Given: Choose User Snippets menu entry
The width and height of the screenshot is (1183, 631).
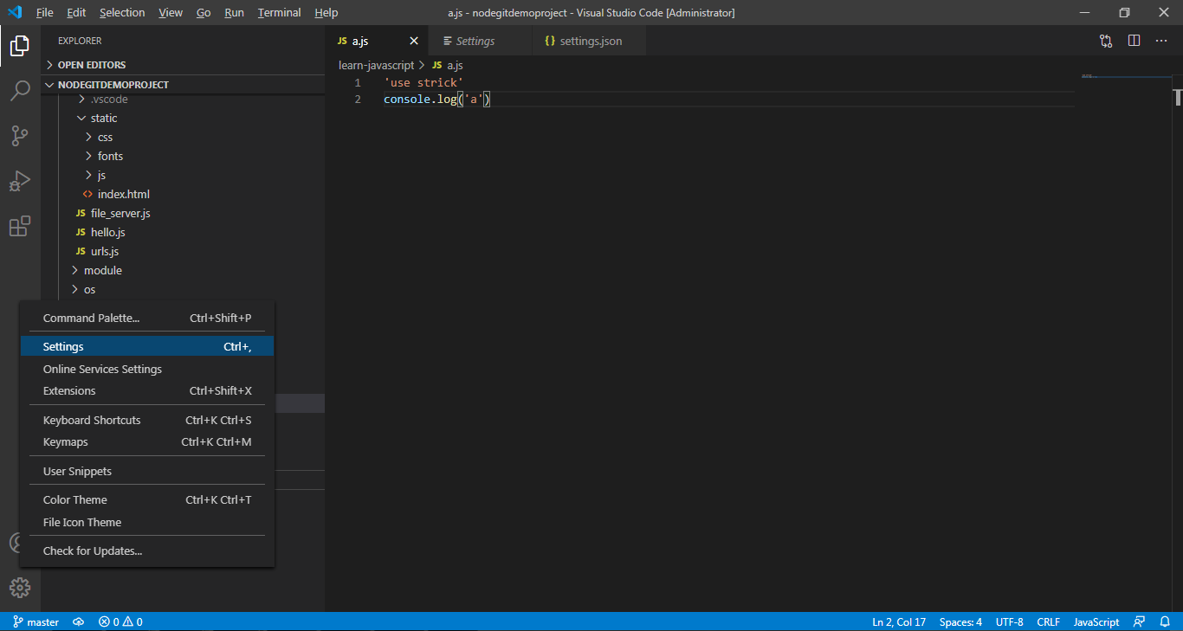Looking at the screenshot, I should (147, 471).
